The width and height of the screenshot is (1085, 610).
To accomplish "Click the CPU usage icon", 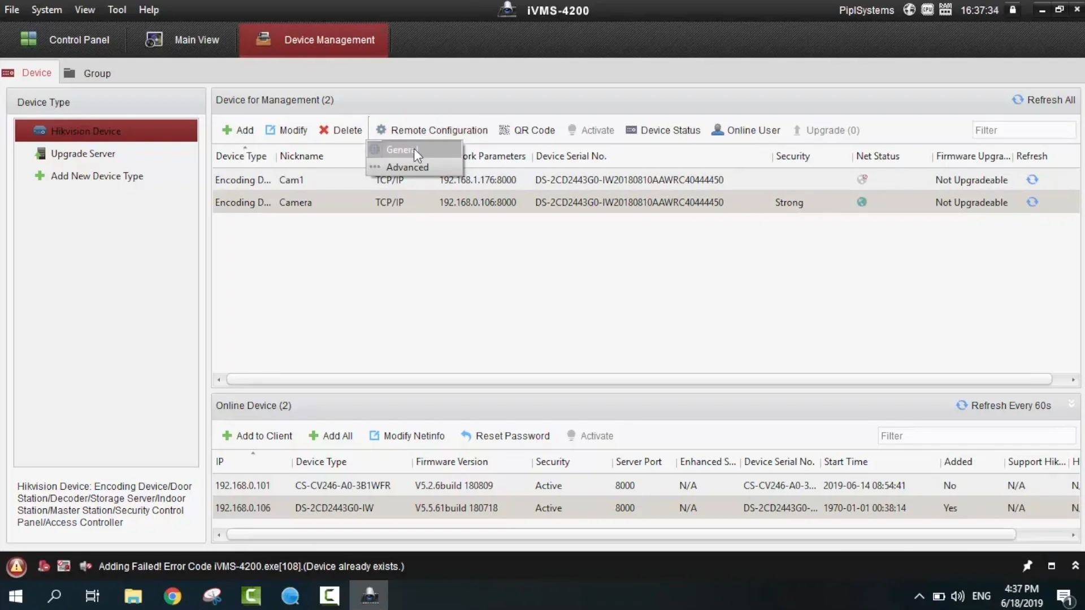I will 927,10.
